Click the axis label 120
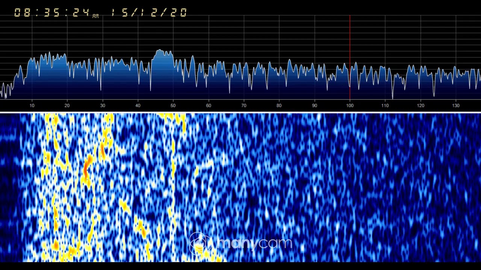Screen dimensions: 481x270 pyautogui.click(x=420, y=106)
